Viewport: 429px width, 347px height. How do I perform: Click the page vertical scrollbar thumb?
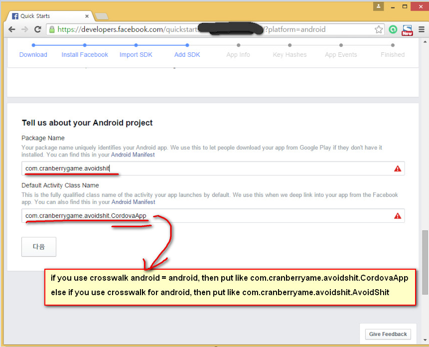tap(425, 263)
